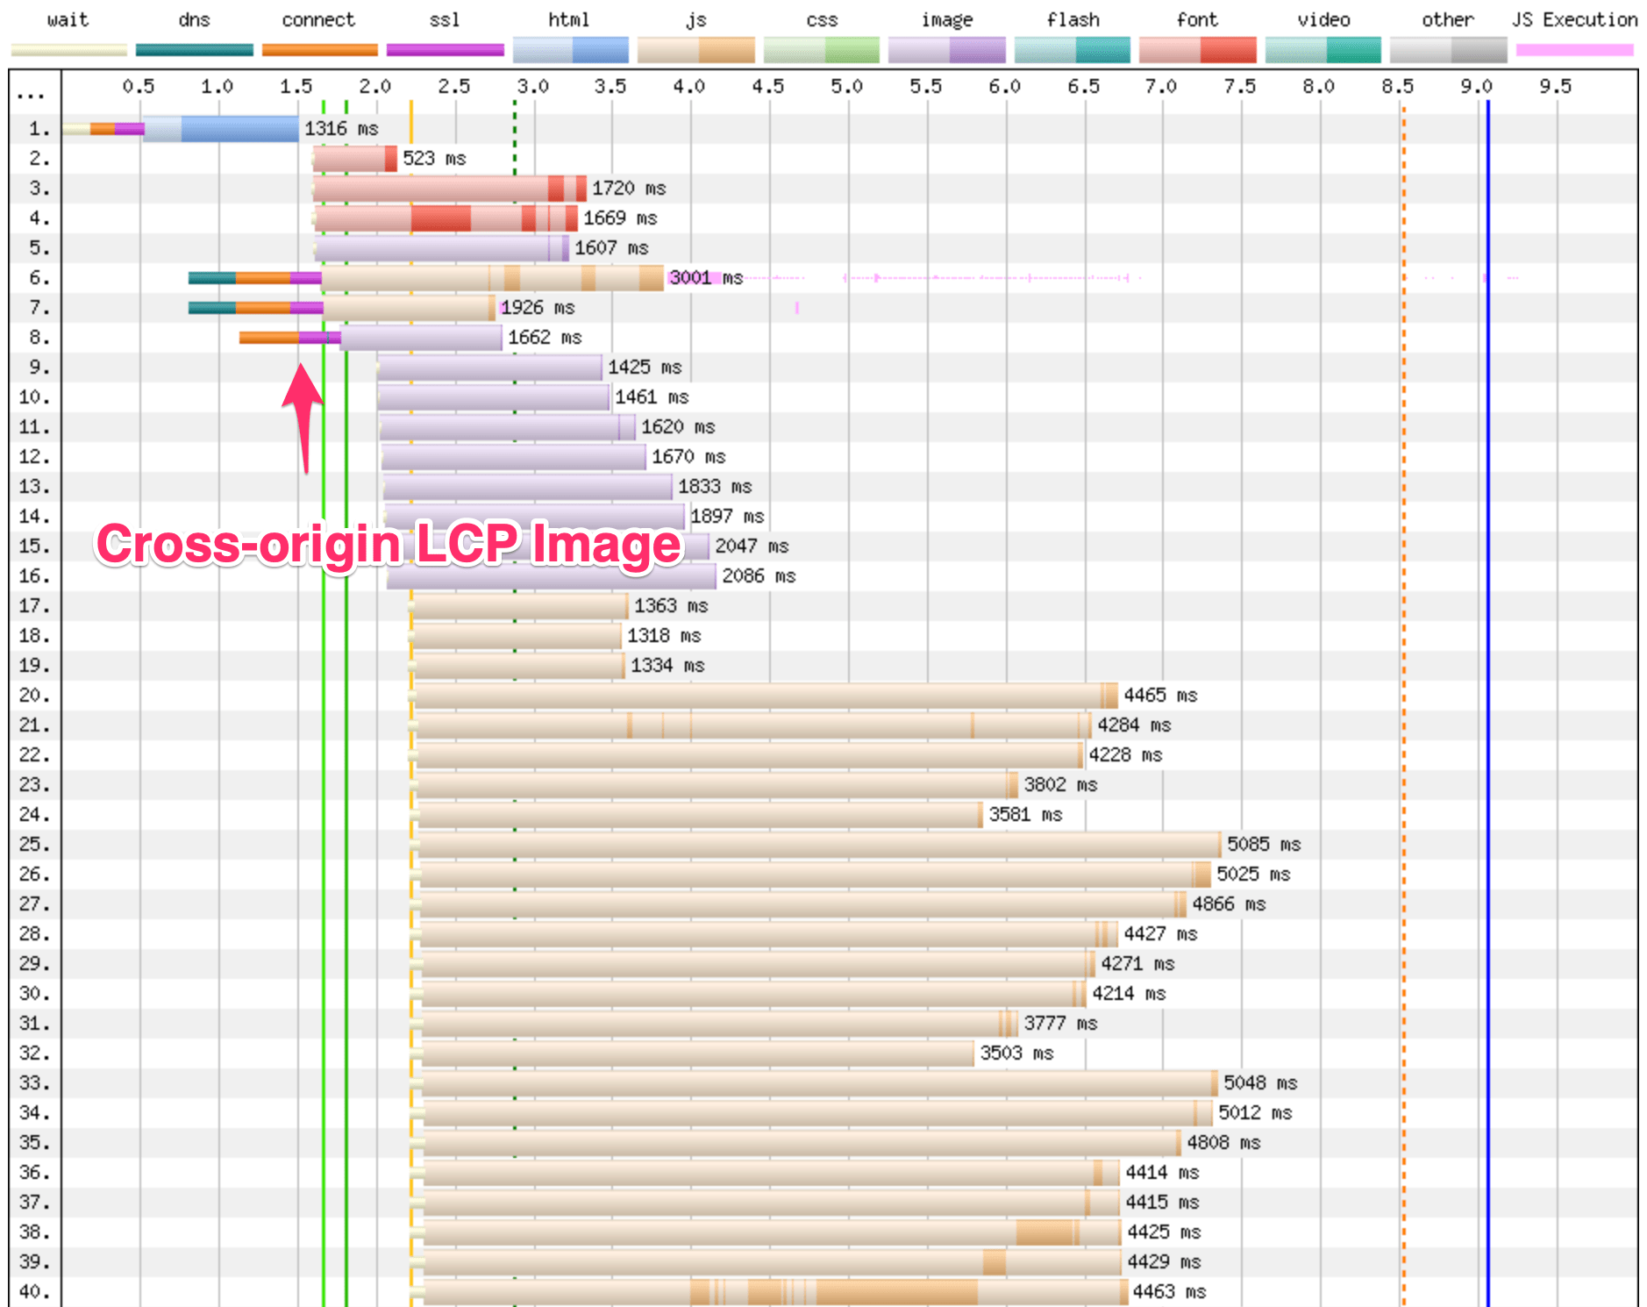This screenshot has height=1307, width=1647.
Task: Click the font legend color swatch
Action: (1197, 50)
